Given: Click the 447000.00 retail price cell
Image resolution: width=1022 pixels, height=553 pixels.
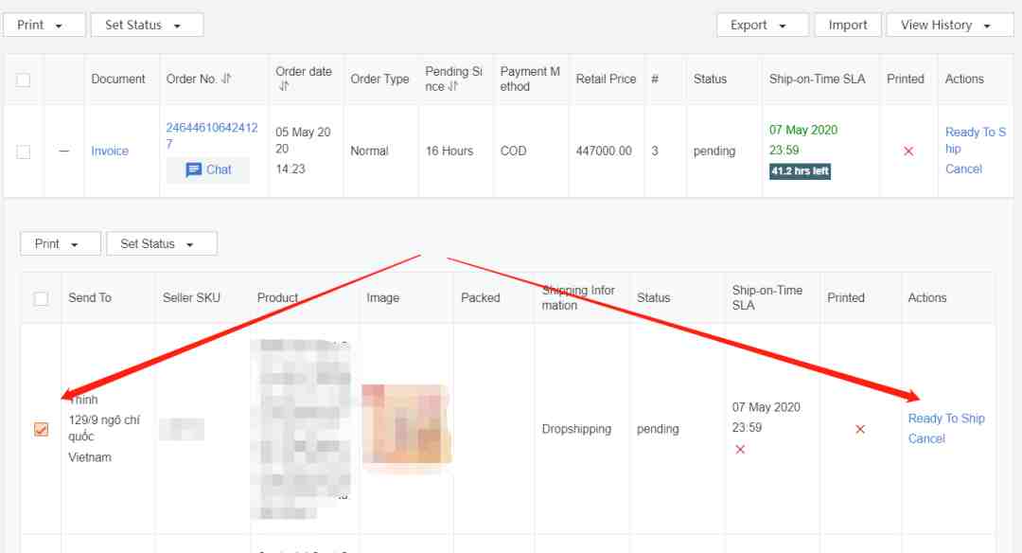Looking at the screenshot, I should coord(604,151).
